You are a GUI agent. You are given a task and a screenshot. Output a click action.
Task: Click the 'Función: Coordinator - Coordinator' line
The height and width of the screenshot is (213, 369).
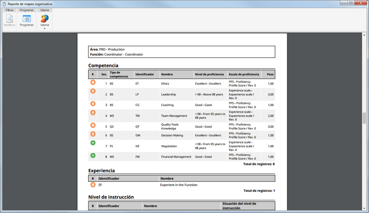[x=116, y=54]
